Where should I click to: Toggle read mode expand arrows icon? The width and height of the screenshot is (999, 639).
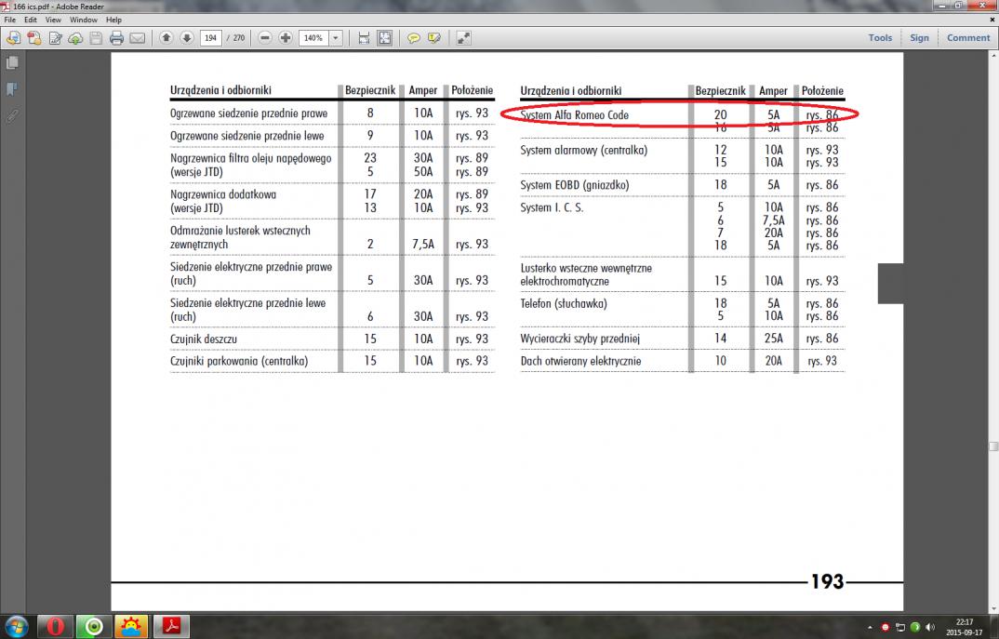464,38
